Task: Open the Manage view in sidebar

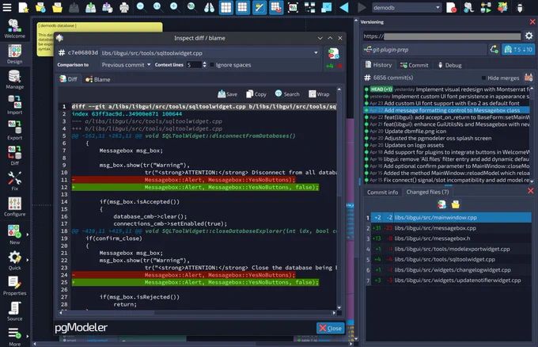Action: pyautogui.click(x=14, y=80)
